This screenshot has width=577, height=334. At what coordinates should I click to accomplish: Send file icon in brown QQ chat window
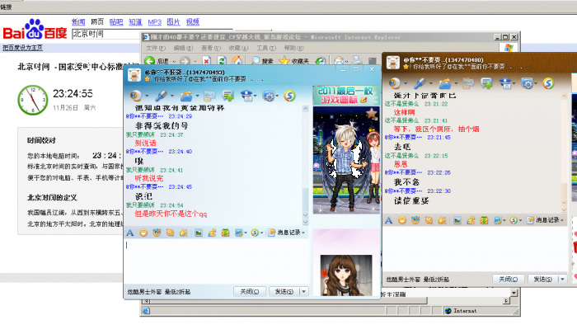tap(445, 83)
